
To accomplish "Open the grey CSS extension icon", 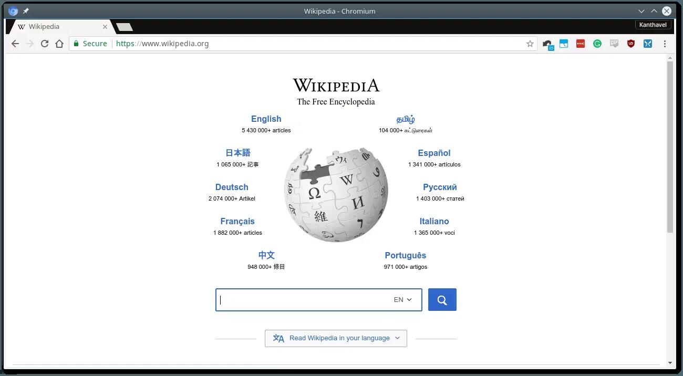I will [614, 44].
